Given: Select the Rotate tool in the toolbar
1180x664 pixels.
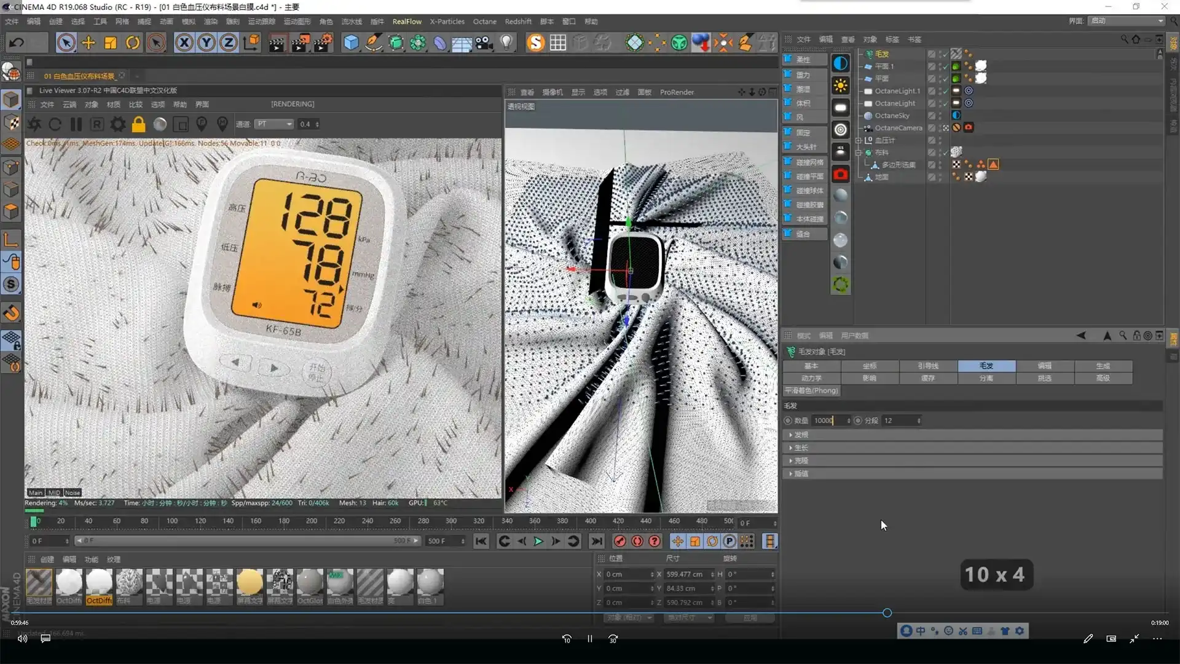Looking at the screenshot, I should coord(132,42).
